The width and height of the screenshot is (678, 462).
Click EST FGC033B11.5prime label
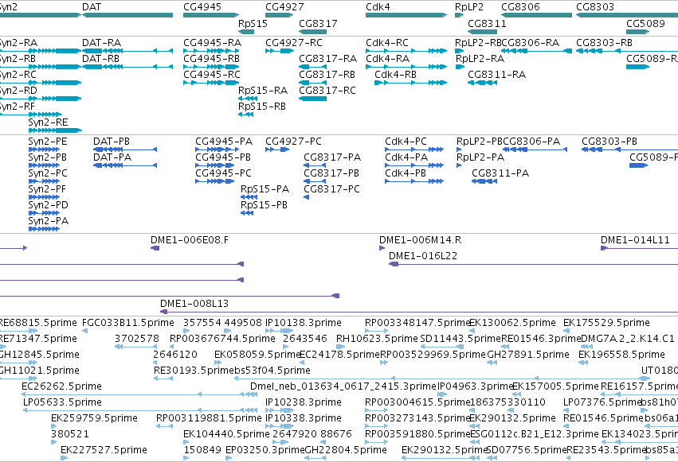pos(128,323)
